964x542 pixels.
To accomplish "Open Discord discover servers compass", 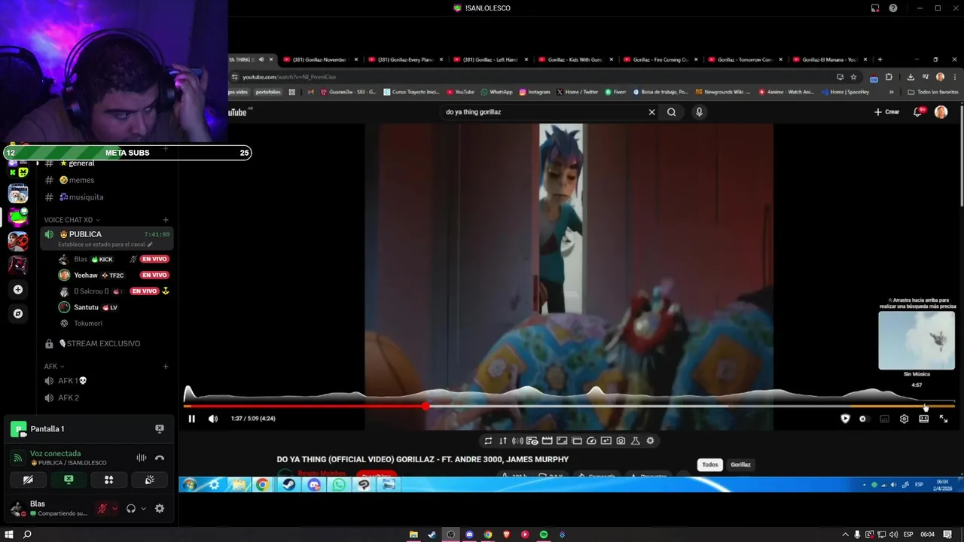I will click(18, 314).
